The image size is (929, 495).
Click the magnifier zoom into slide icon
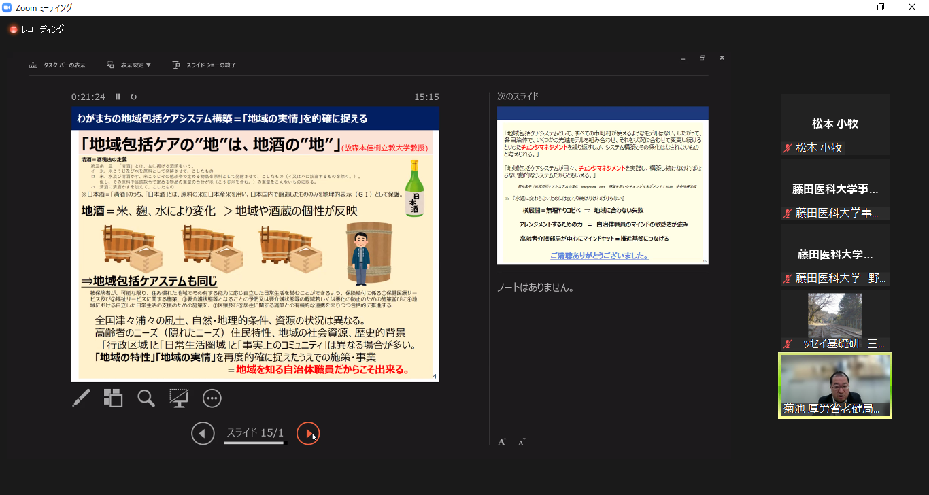[x=146, y=398]
